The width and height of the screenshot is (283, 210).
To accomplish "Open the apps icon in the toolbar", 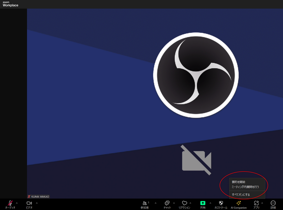I will tap(256, 203).
